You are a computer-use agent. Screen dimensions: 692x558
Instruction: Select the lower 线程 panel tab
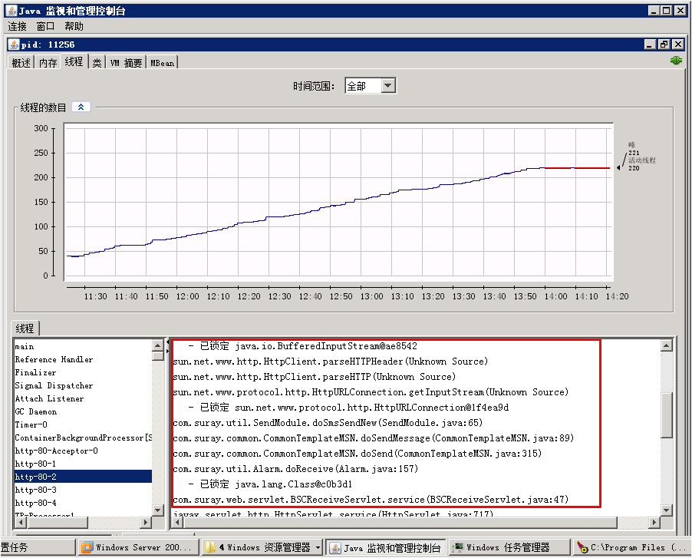tap(25, 328)
